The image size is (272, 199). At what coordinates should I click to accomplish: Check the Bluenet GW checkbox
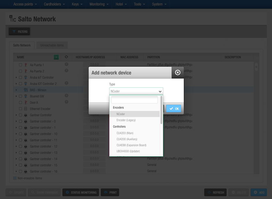pos(20,96)
